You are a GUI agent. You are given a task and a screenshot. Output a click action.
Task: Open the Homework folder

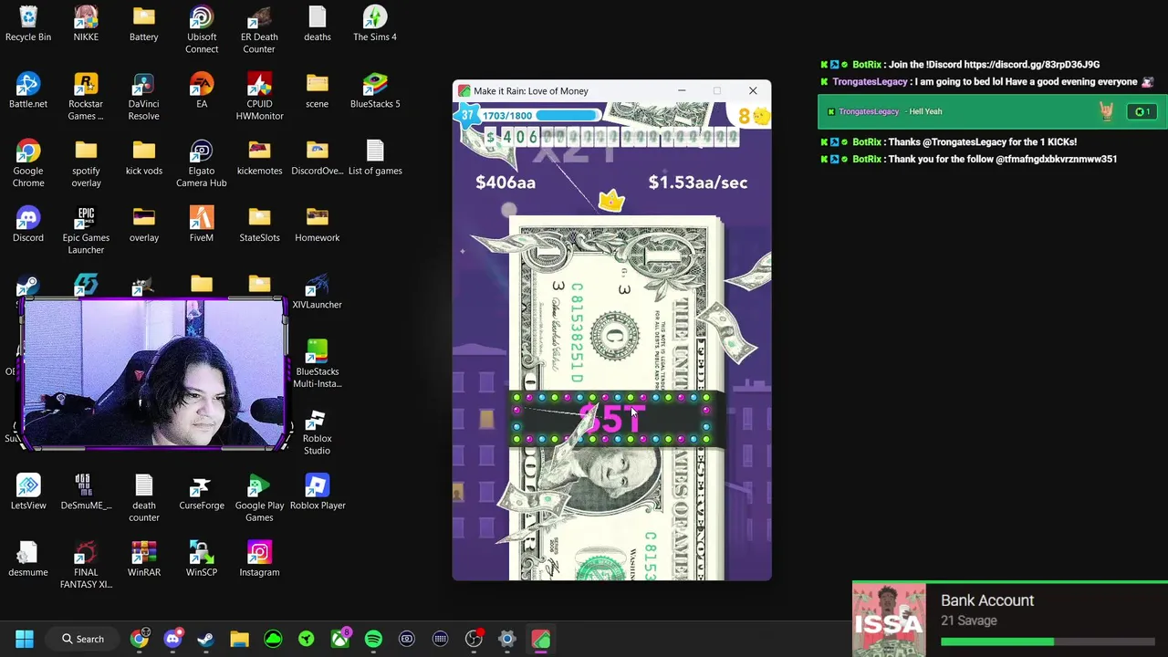click(x=317, y=224)
